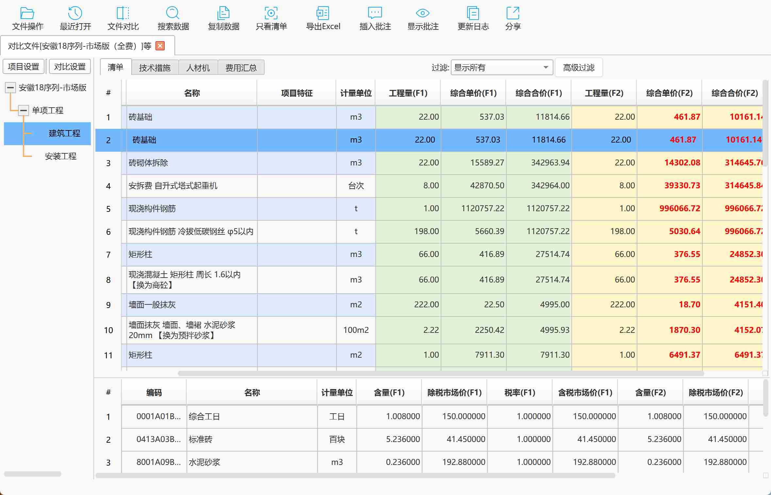Click the vertical scrollbar of the lower table
The width and height of the screenshot is (771, 495).
pyautogui.click(x=765, y=398)
